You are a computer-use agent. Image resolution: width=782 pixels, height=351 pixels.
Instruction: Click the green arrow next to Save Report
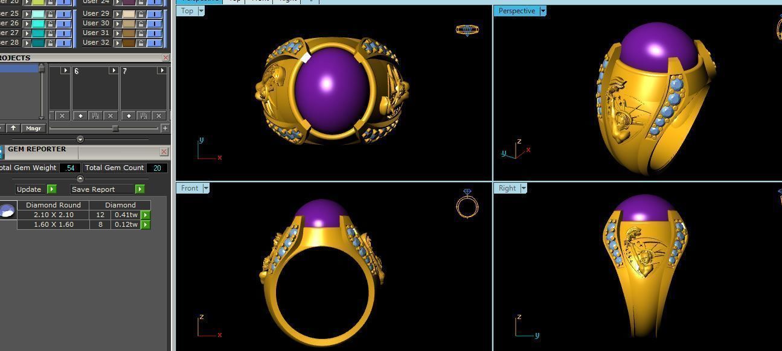coord(139,189)
